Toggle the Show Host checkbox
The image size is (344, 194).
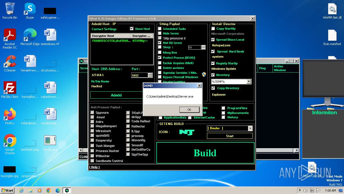point(132,29)
